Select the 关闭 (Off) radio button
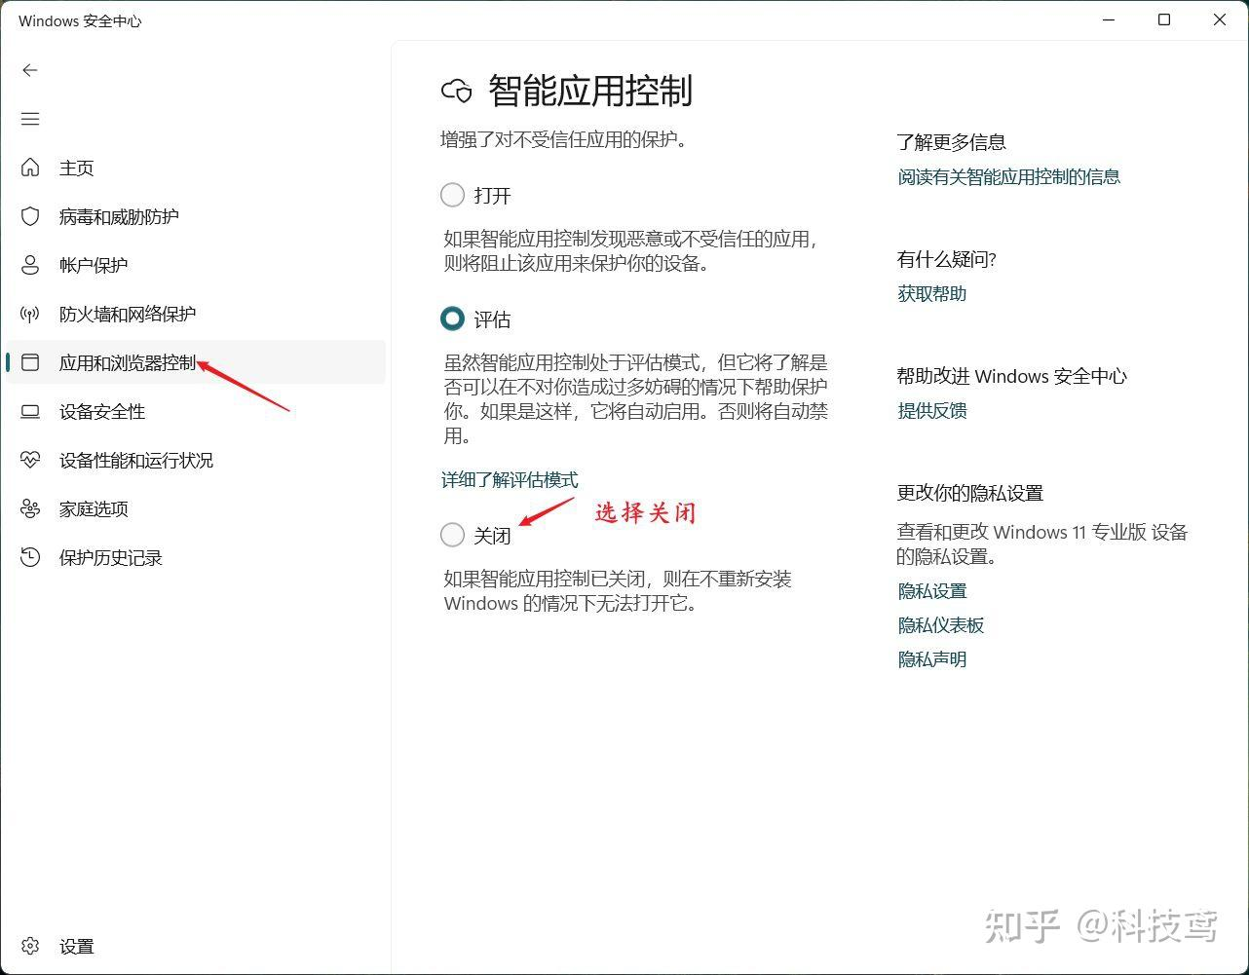Viewport: 1249px width, 975px height. [x=452, y=535]
